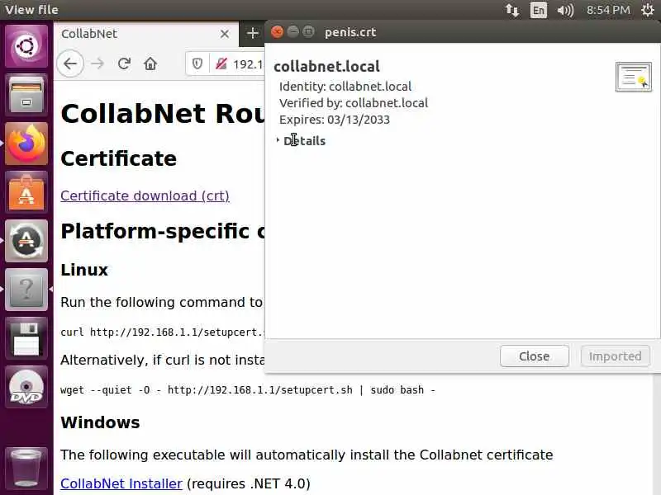
Task: Click the Firefox page vertical scrollbar
Action: (x=656, y=434)
